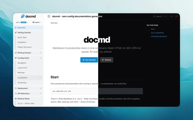Click the page title in header bar
This screenshot has width=193, height=120.
(77, 16)
